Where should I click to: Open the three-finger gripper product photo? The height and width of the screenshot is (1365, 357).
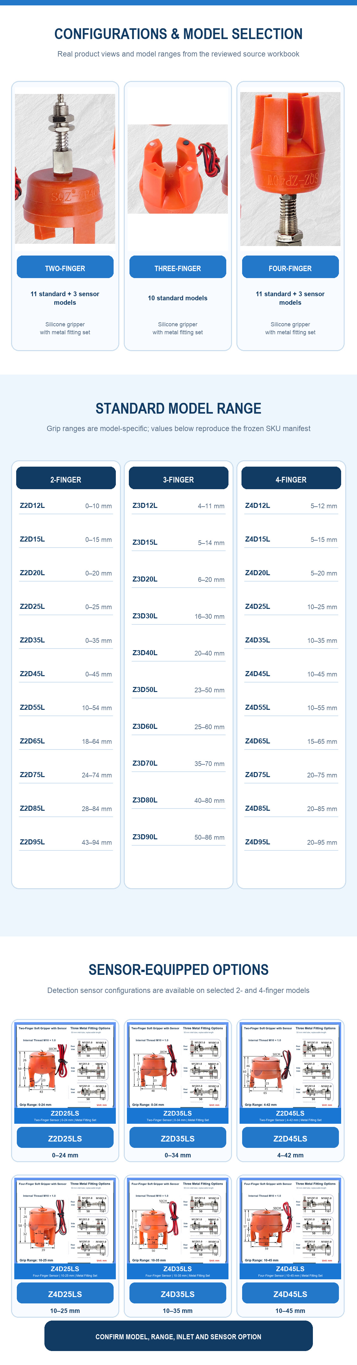tap(177, 169)
